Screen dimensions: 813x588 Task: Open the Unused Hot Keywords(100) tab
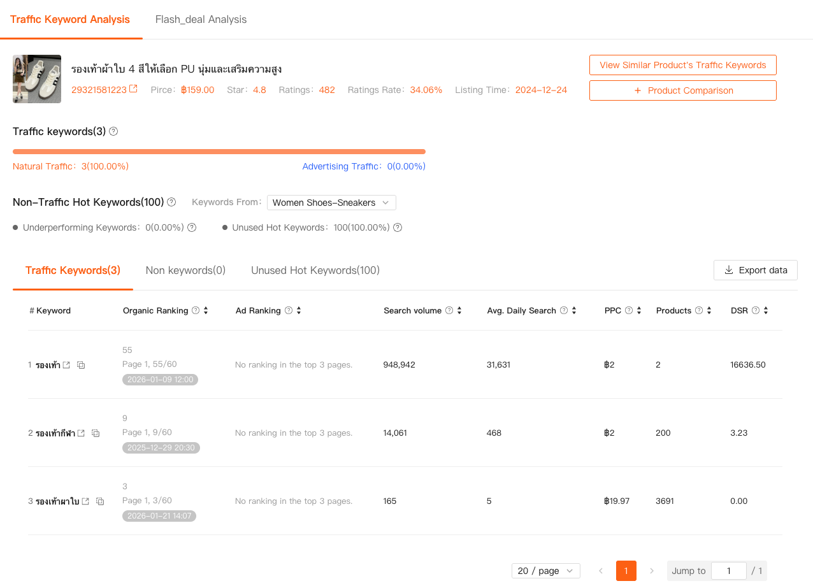point(315,270)
